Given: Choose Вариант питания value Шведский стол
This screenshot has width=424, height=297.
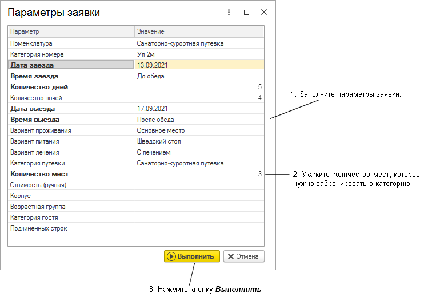Looking at the screenshot, I should (x=199, y=141).
